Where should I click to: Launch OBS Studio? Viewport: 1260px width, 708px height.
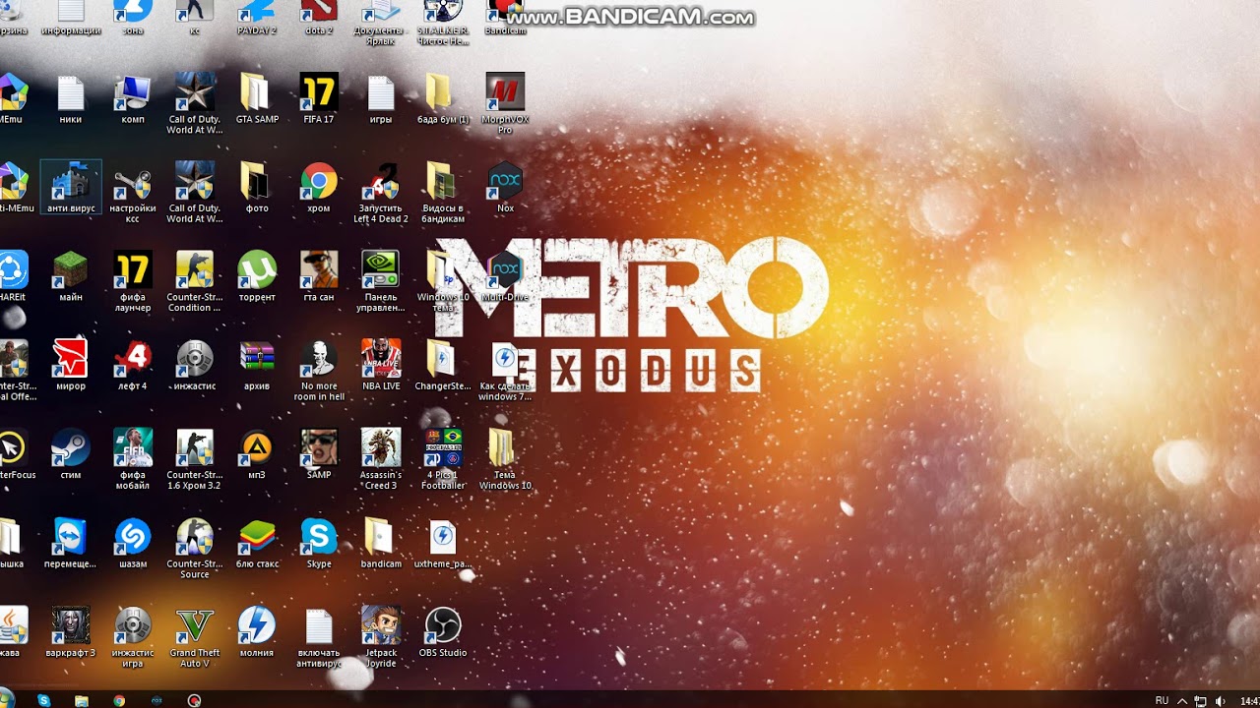tap(443, 633)
